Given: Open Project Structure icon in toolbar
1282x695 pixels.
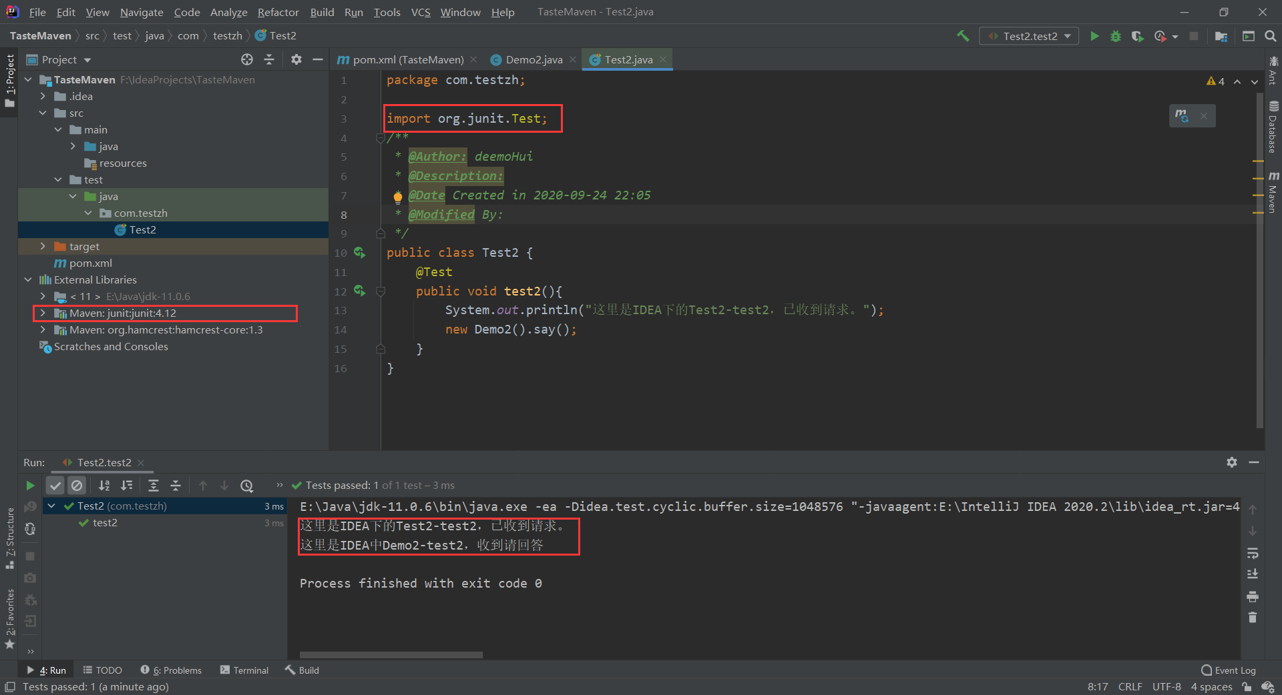Looking at the screenshot, I should [x=1221, y=36].
